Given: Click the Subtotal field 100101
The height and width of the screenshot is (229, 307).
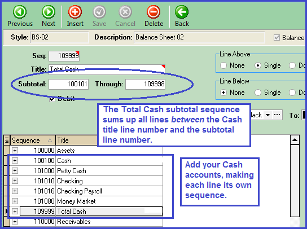Looking at the screenshot, I should click(x=68, y=84).
